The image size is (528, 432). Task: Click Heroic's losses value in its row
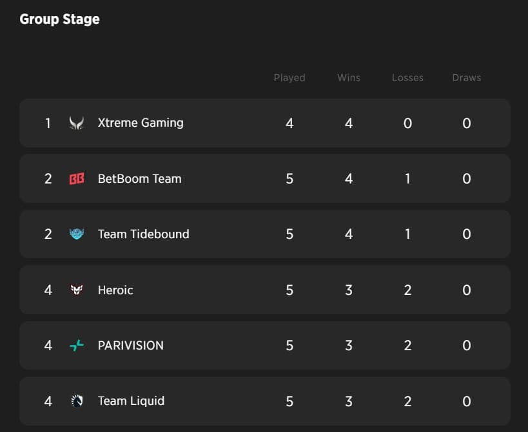(407, 290)
